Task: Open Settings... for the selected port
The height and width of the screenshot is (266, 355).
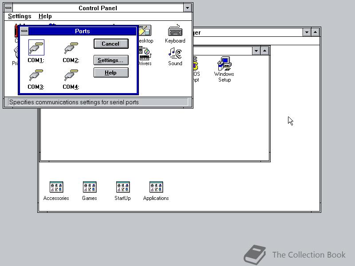Action: (x=111, y=60)
